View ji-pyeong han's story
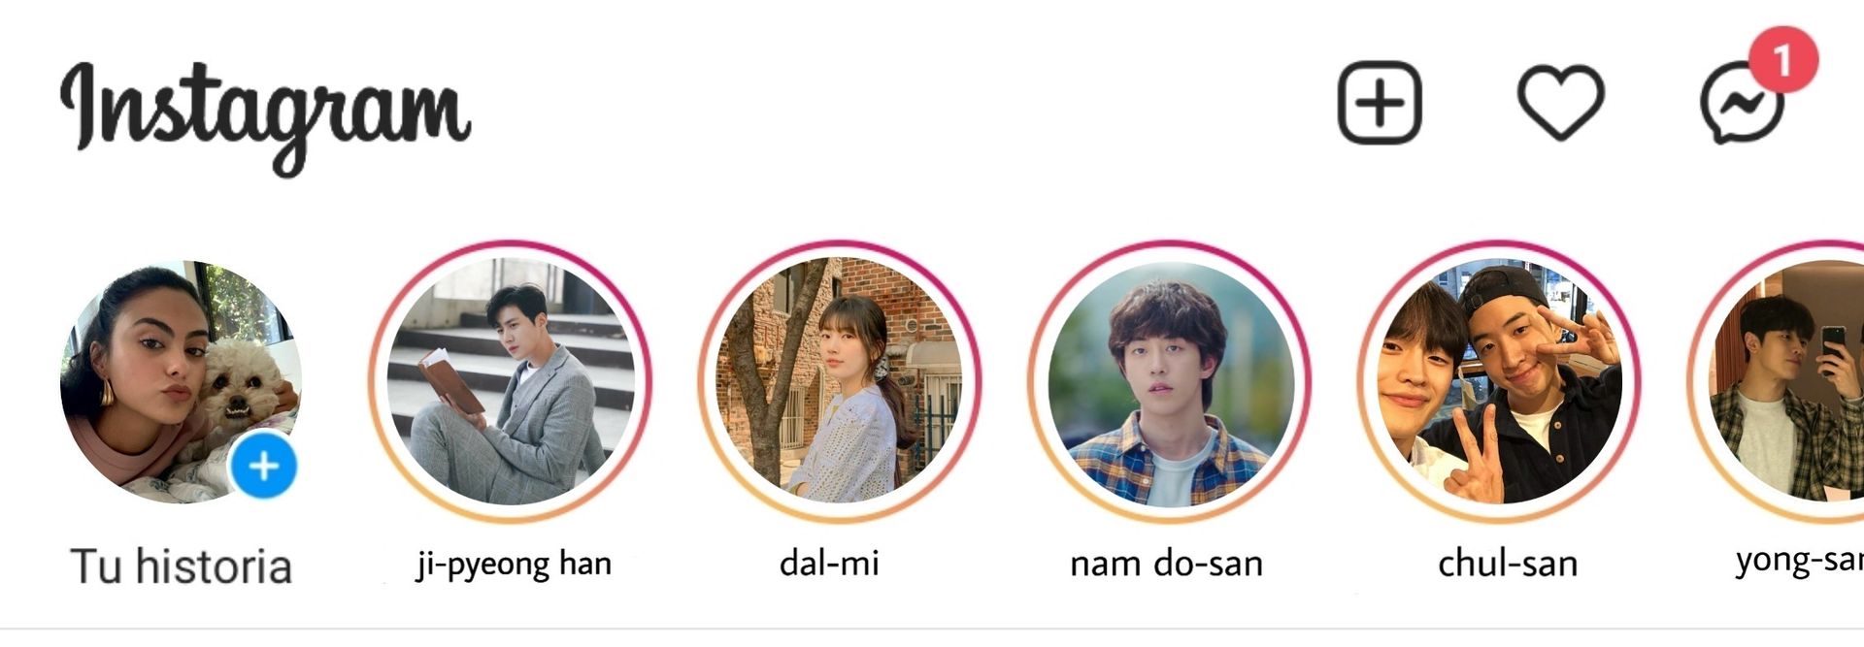The height and width of the screenshot is (647, 1864). click(511, 381)
